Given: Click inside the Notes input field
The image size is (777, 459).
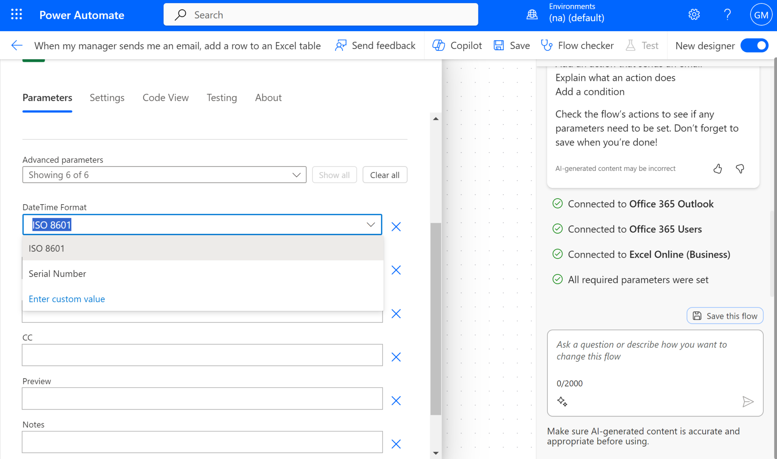Looking at the screenshot, I should pyautogui.click(x=202, y=442).
